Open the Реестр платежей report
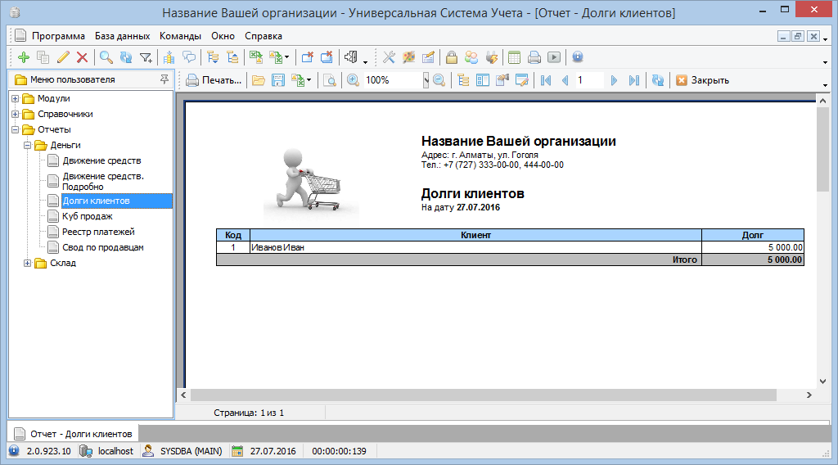This screenshot has width=838, height=465. 98,232
